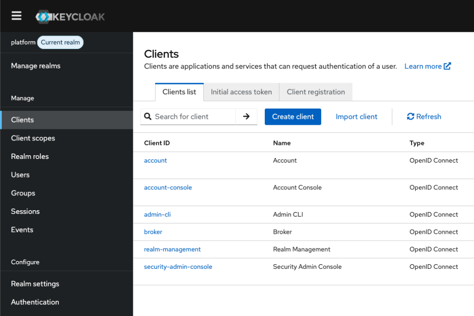Switch to Client registration tab

316,92
